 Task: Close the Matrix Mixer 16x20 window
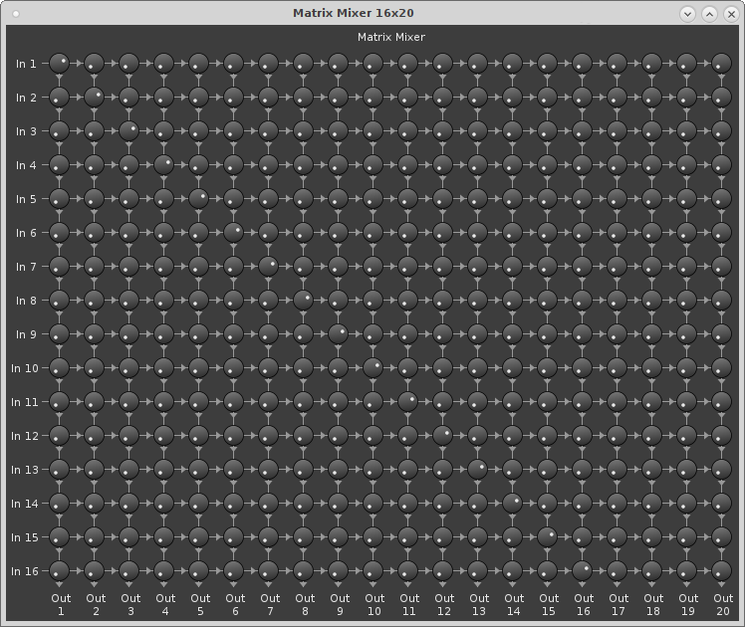(x=731, y=14)
